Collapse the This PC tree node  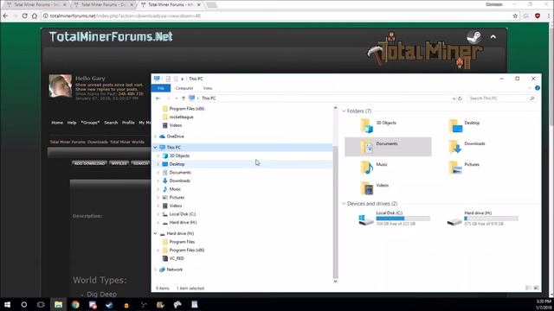155,148
